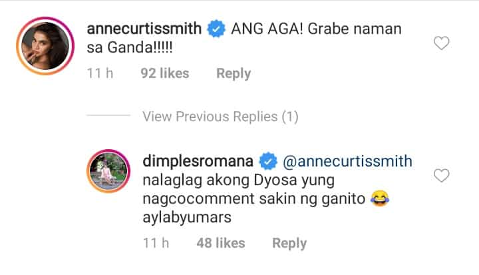Select the 'nalaglag akong Dyosa' reply text
Screen dimensions: 479x275
tap(220, 181)
